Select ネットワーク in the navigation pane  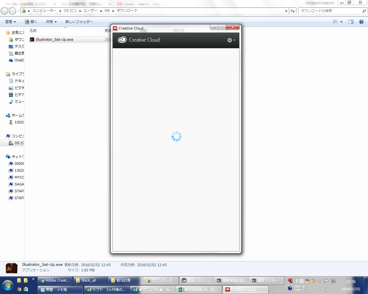point(15,156)
